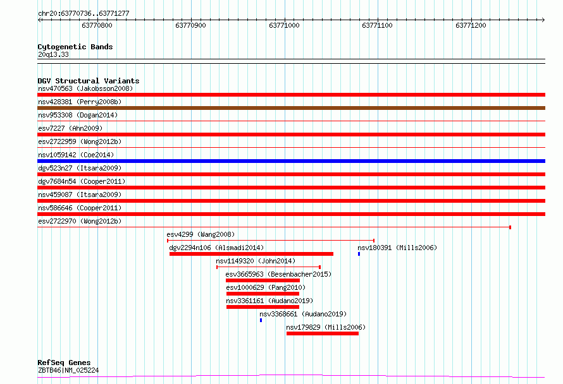Select the nsv428381 (Perry2008b) brown bar

click(291, 108)
